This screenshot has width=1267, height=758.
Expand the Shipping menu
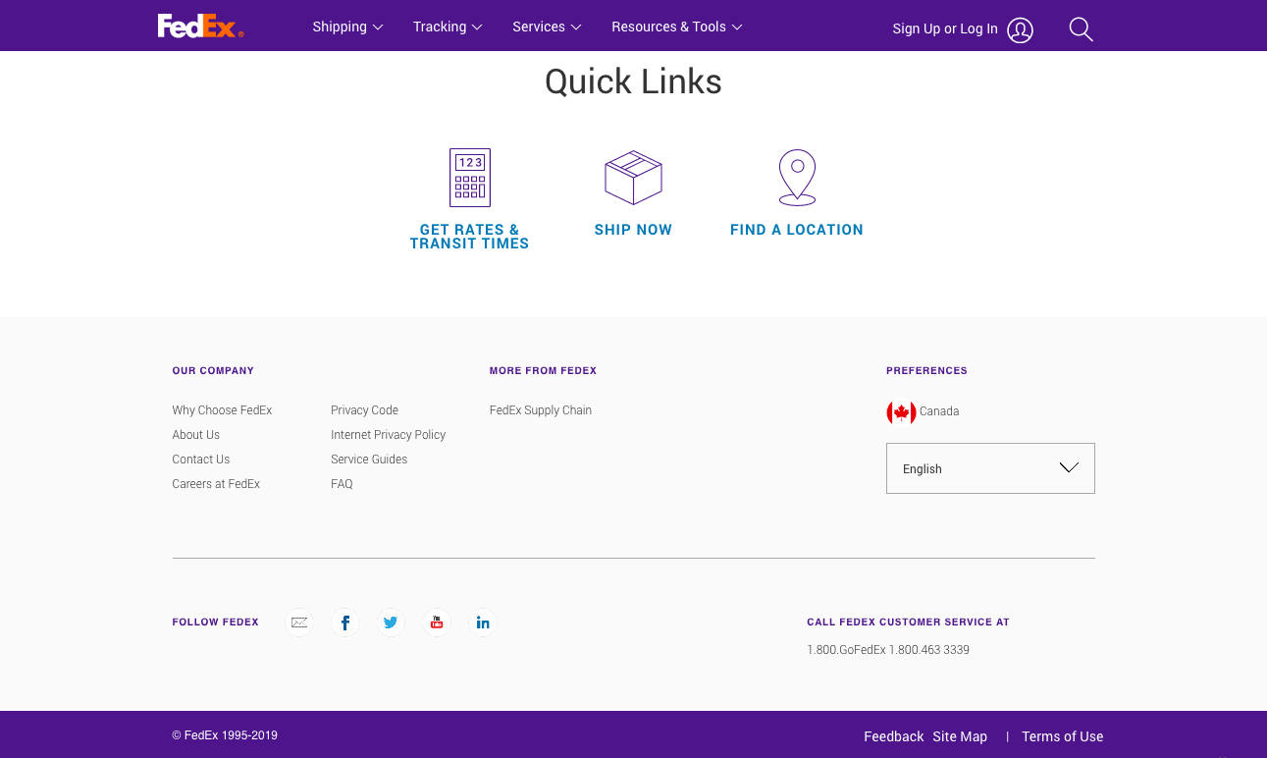point(347,27)
